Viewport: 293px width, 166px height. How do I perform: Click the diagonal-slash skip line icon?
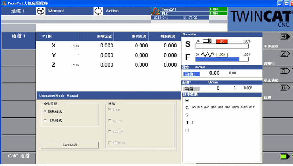pos(285,54)
